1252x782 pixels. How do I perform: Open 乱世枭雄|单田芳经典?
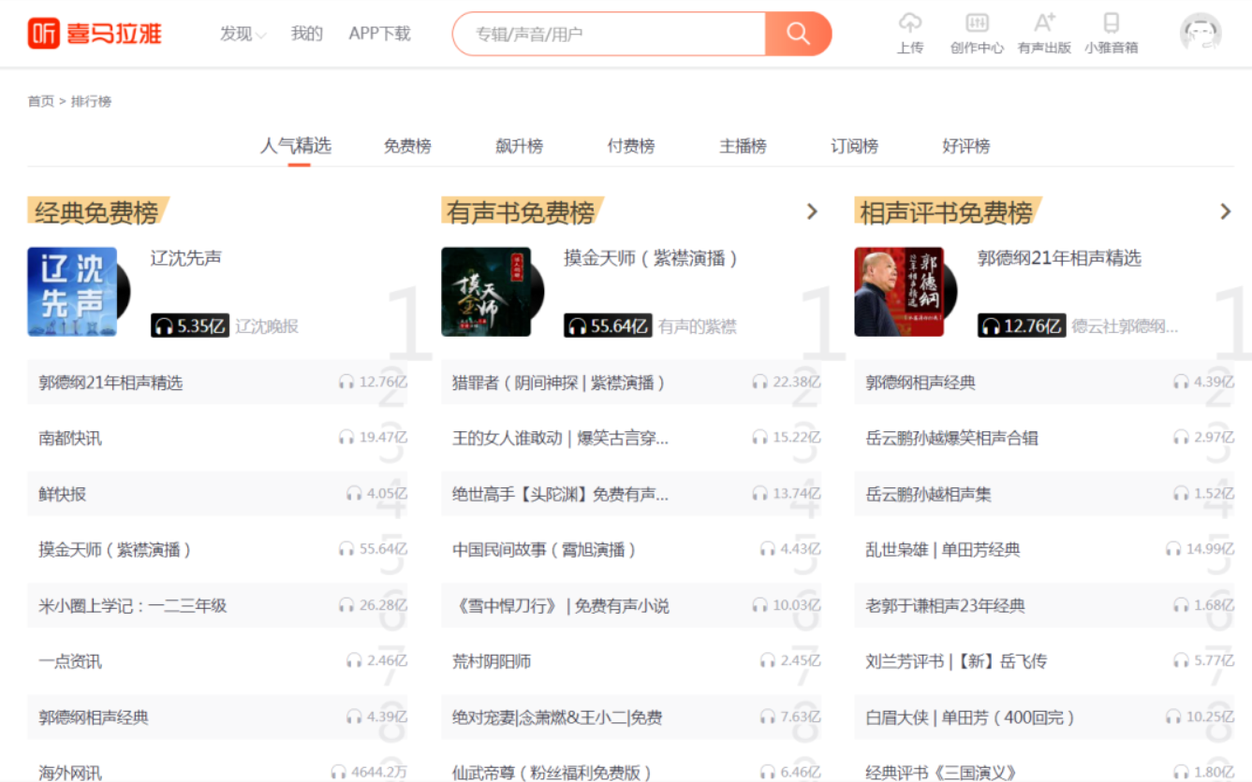[x=943, y=550]
